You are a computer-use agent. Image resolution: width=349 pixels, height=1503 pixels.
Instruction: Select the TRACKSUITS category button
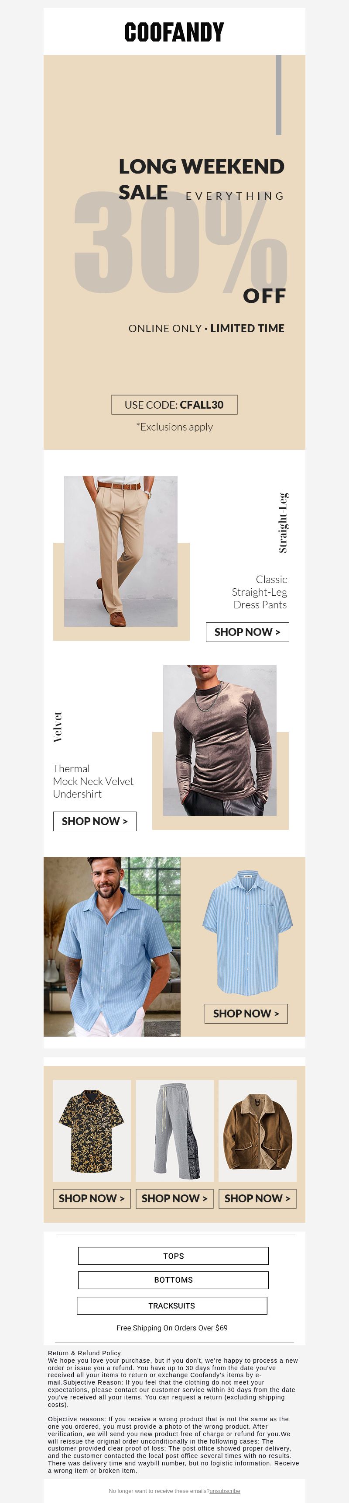[172, 1306]
